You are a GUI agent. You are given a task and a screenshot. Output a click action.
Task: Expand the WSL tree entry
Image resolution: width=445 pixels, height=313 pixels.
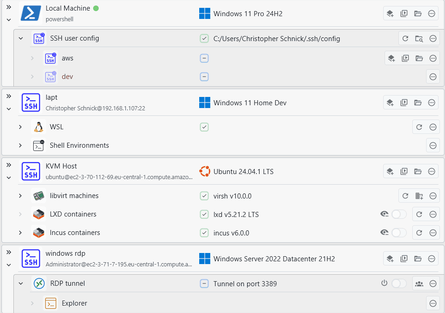[x=20, y=127]
